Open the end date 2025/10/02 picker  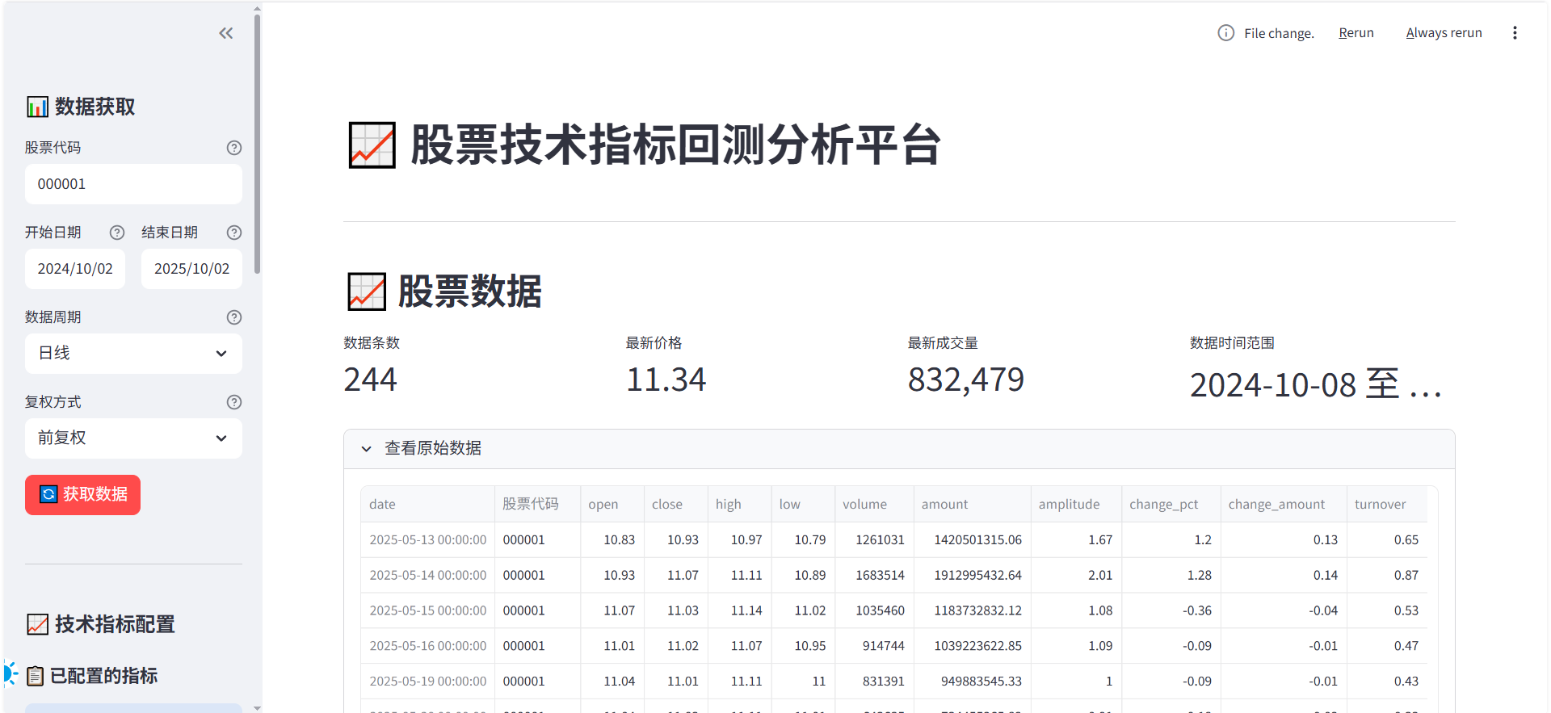coord(191,269)
